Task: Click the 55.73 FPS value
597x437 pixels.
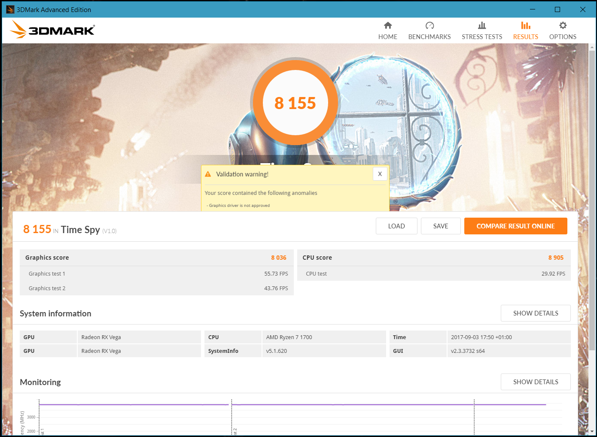Action: pos(276,273)
